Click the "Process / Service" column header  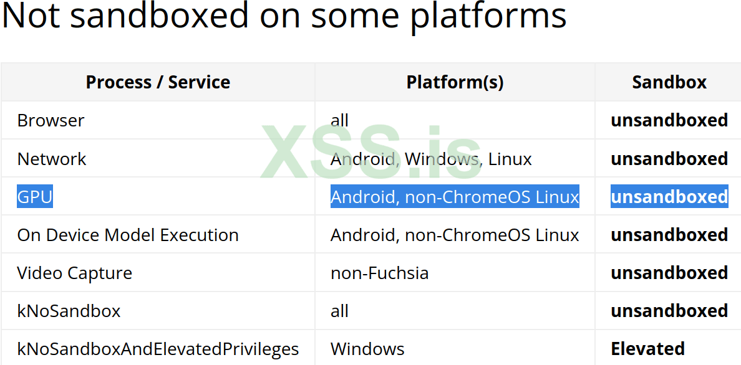pyautogui.click(x=158, y=82)
